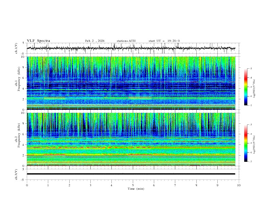Image resolution: width=269 pixels, height=208 pixels.
Task: Click the ch.1 spectrogram panel
Action: 131,83
